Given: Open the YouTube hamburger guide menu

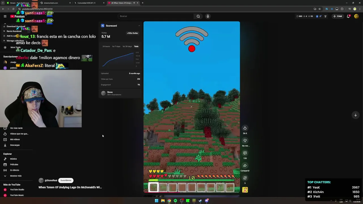Looking at the screenshot, I should [x=5, y=16].
